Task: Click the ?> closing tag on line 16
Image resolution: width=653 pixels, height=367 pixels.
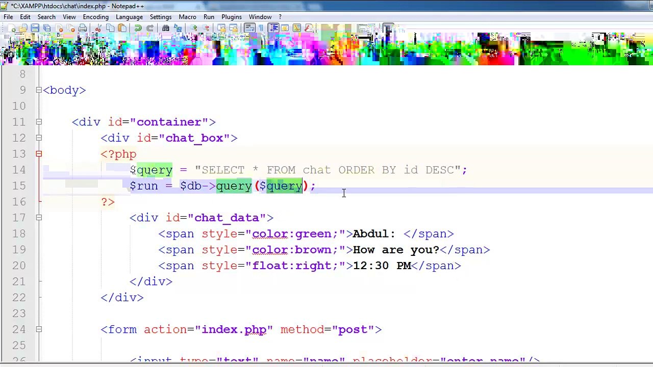Action: (x=108, y=202)
